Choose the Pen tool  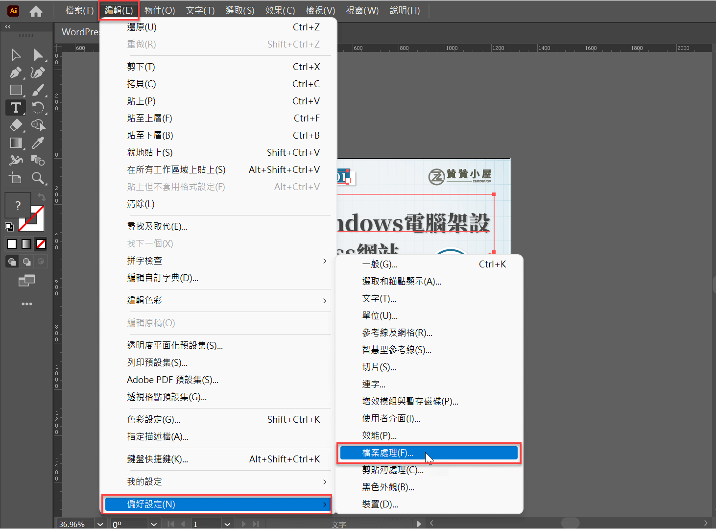pyautogui.click(x=16, y=72)
